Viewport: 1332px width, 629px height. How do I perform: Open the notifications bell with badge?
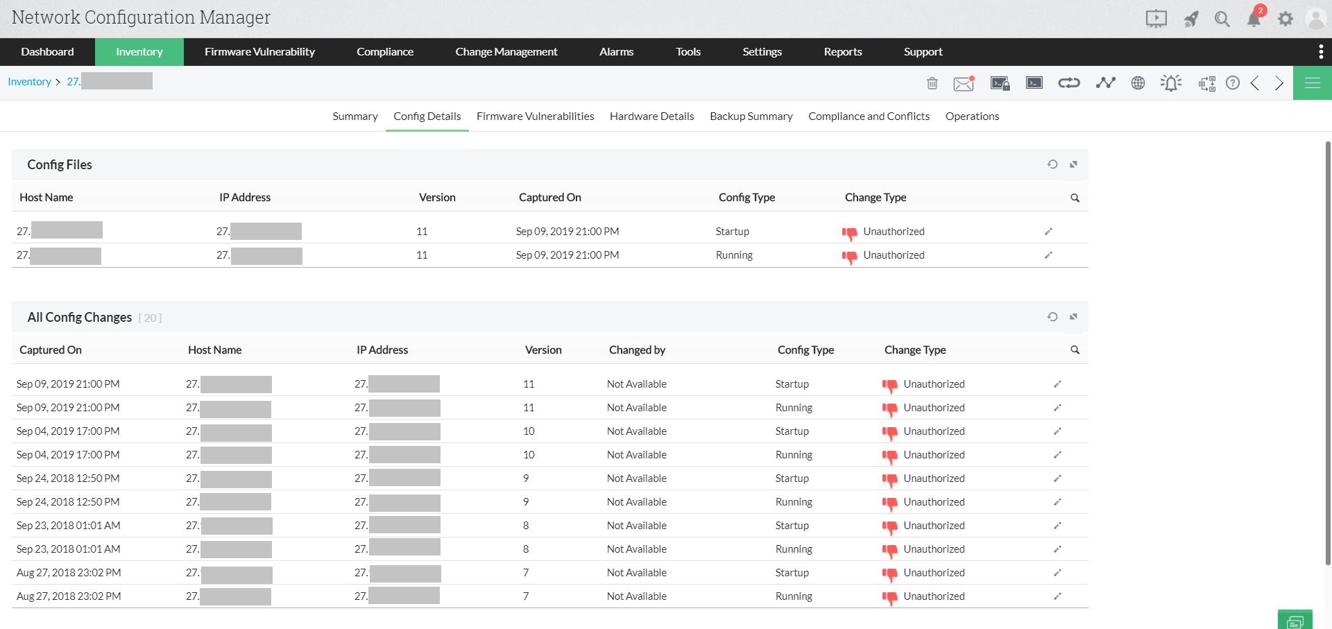click(x=1254, y=19)
